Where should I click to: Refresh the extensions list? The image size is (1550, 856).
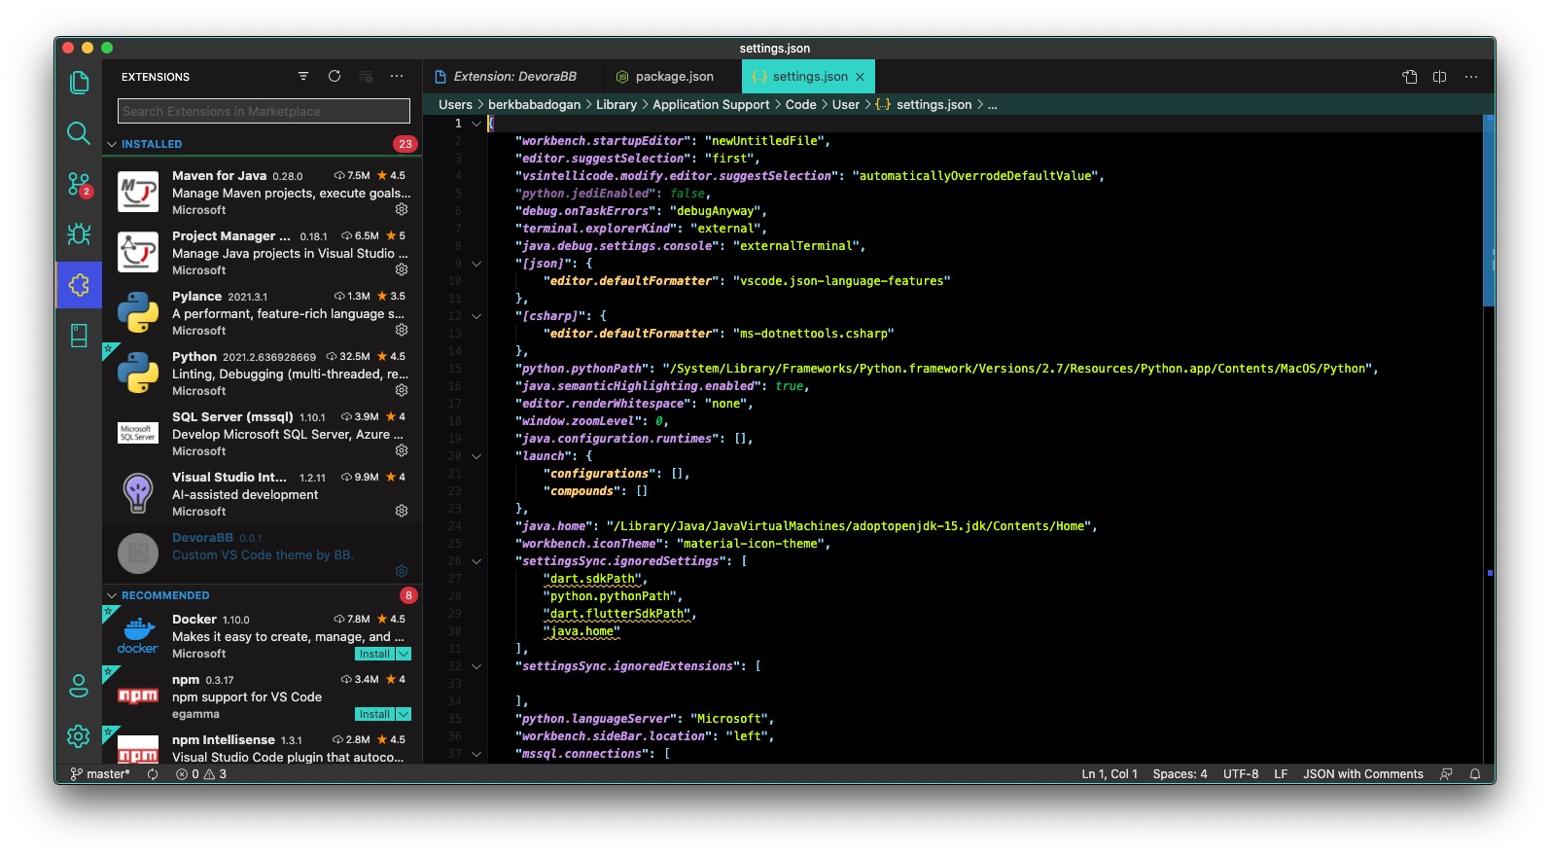(x=335, y=76)
